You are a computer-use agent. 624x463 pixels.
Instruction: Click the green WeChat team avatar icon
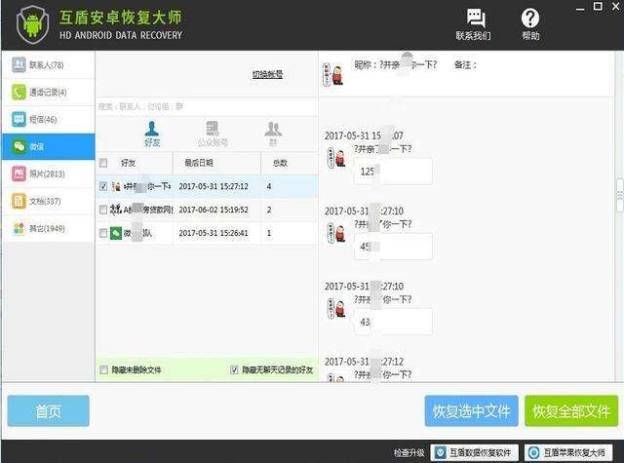pyautogui.click(x=116, y=233)
